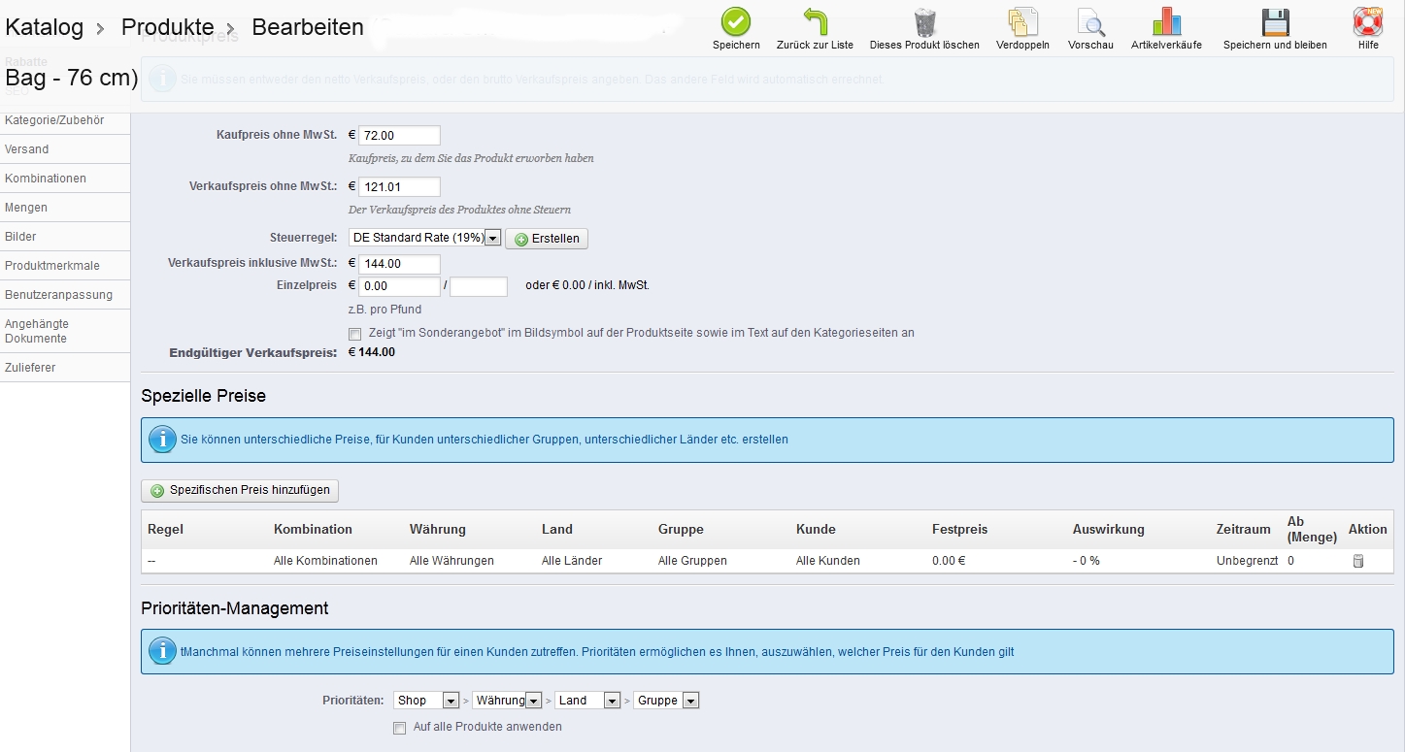This screenshot has height=752, width=1405.
Task: Click the info icon in Spezielle Preise box
Action: point(162,440)
